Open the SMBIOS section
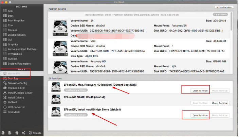The height and width of the screenshot is (137, 239). coord(13,59)
